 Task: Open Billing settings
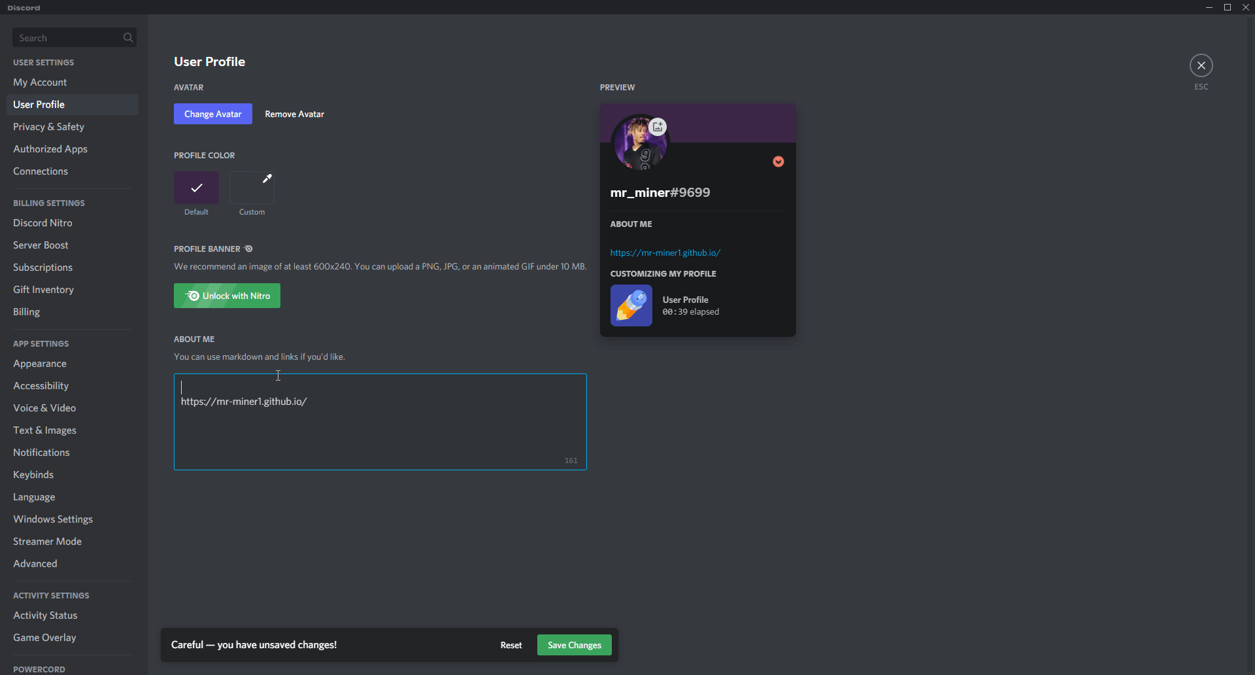(x=73, y=312)
